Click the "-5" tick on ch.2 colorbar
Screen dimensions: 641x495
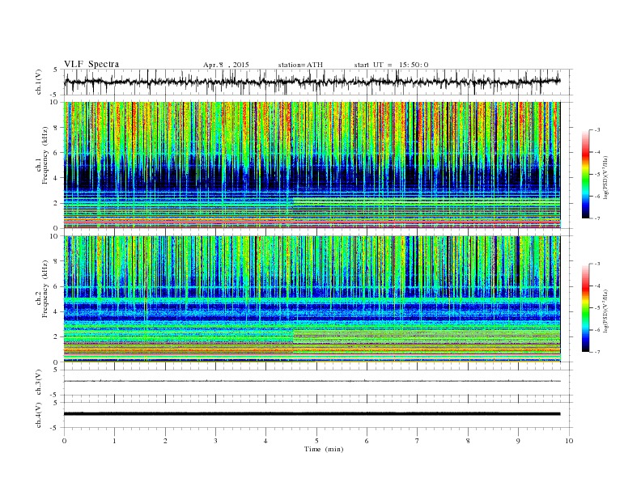596,308
